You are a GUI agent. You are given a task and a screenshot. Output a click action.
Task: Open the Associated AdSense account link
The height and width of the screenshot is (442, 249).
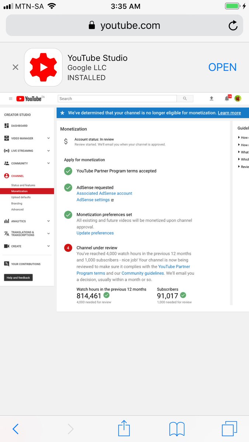pyautogui.click(x=104, y=193)
